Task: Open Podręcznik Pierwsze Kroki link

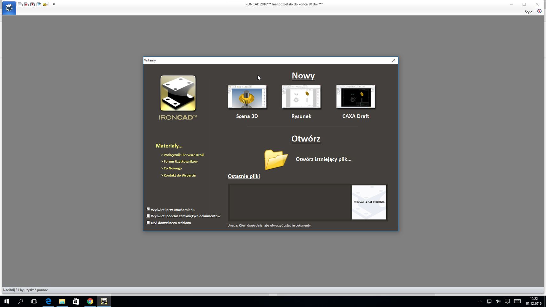Action: (183, 155)
